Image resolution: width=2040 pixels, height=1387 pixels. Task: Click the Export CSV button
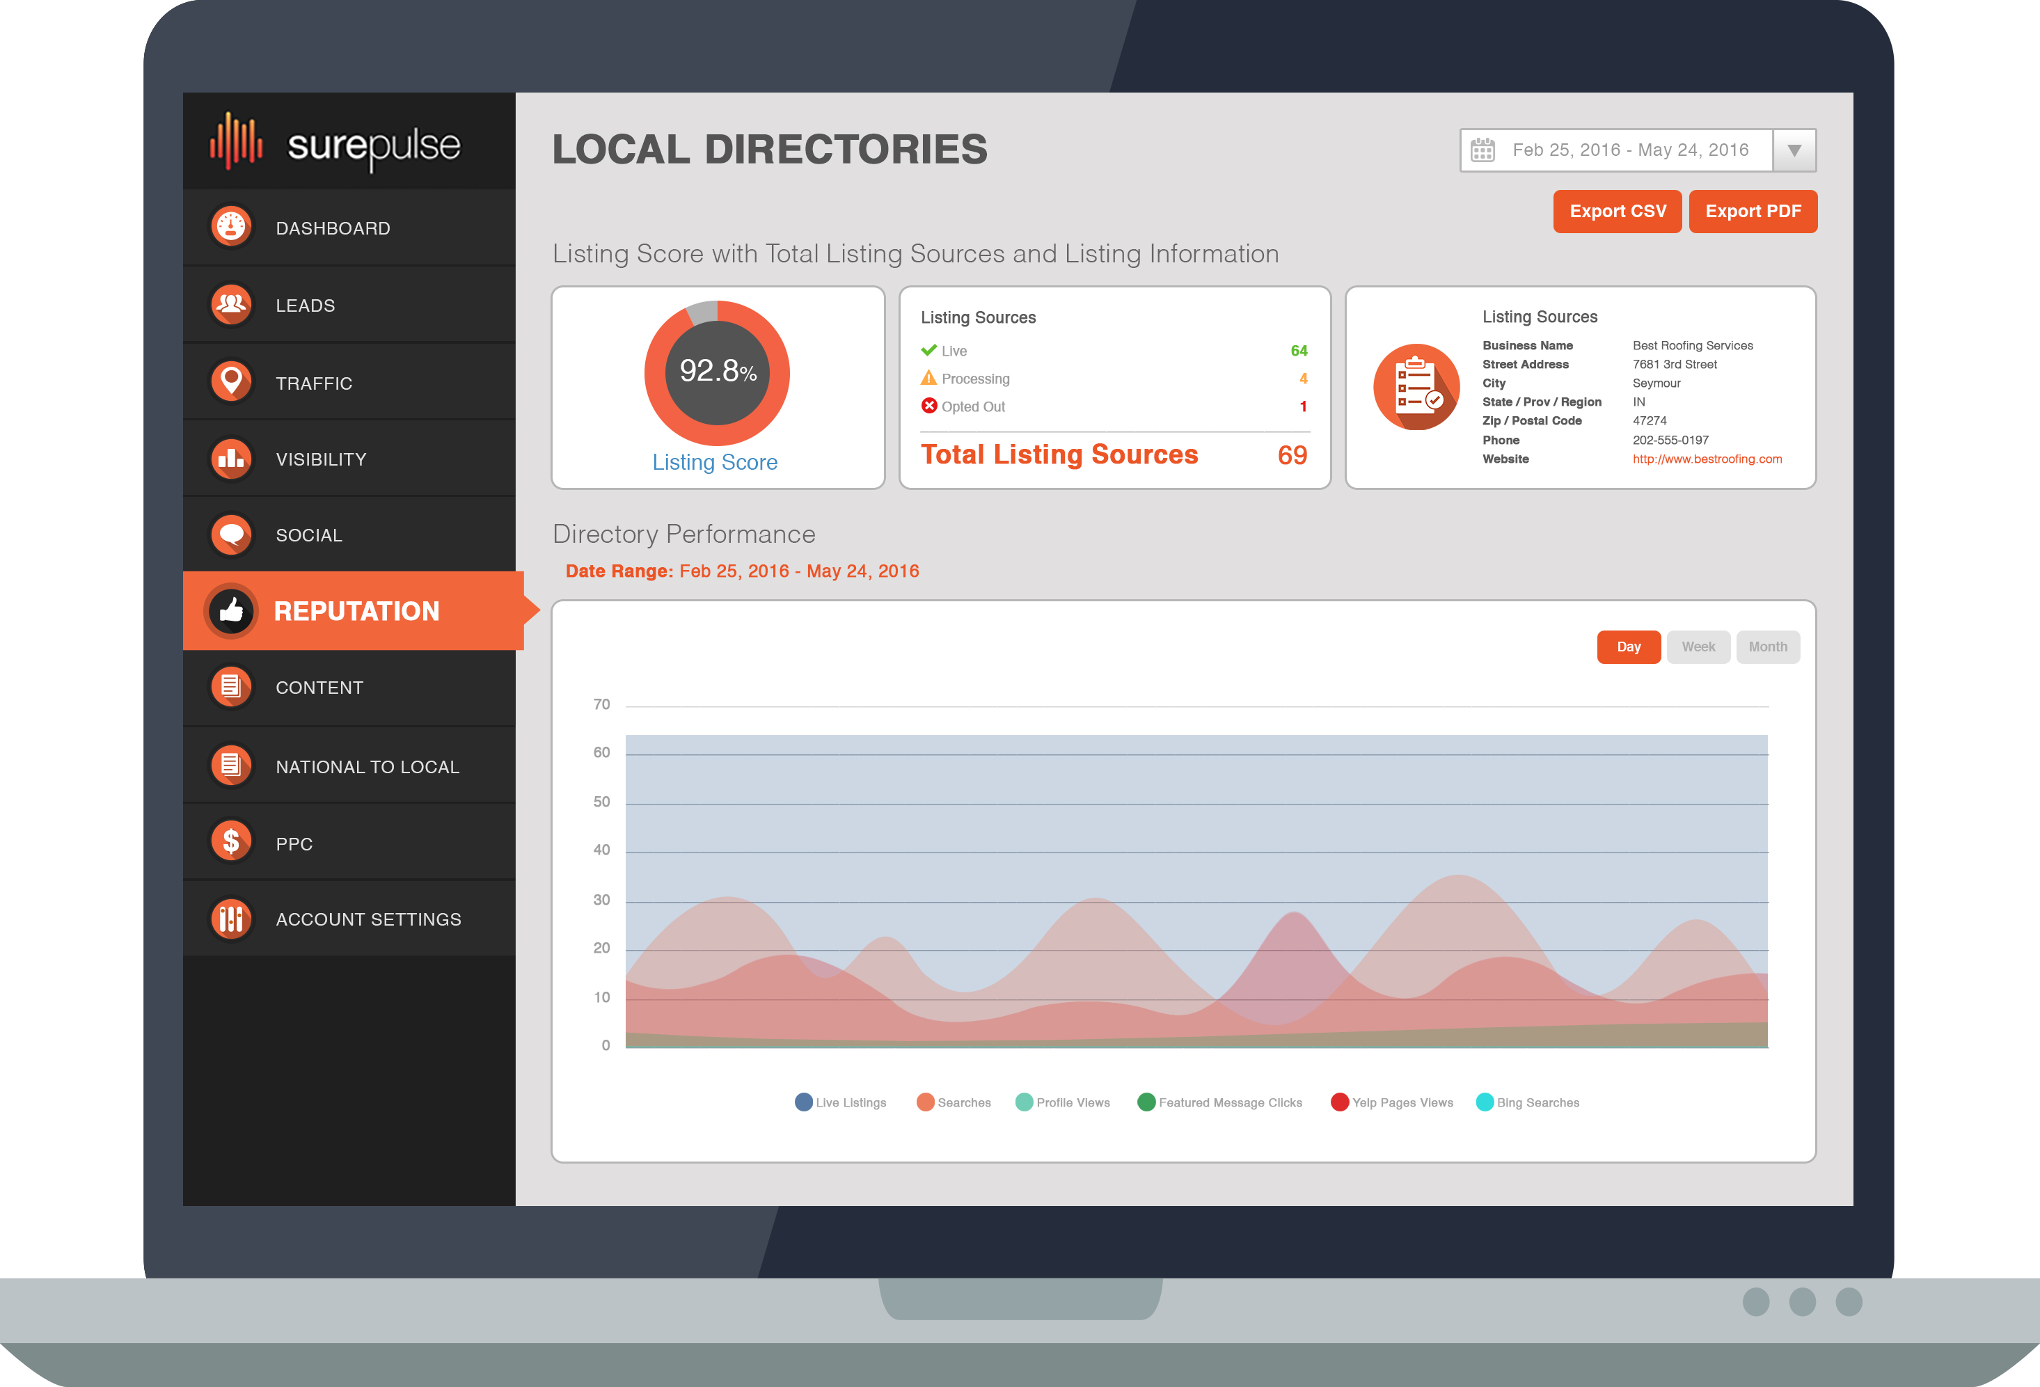pos(1617,212)
